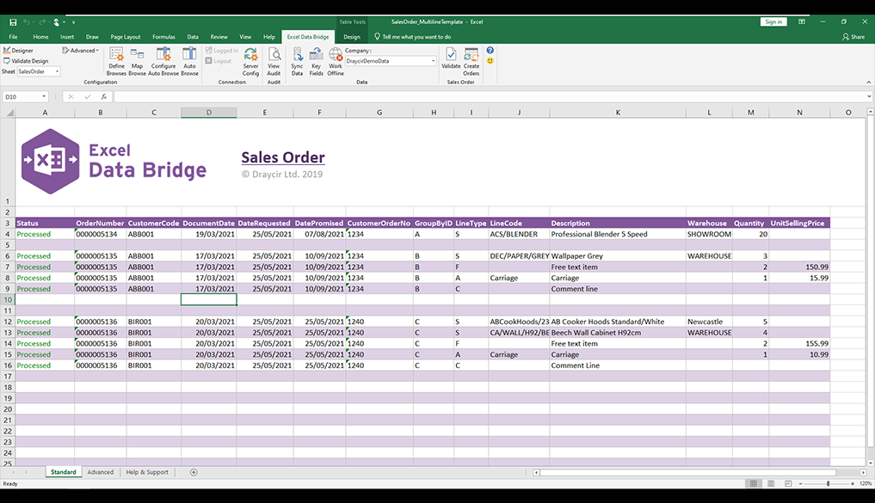Screen dimensions: 875x503
Task: Click the Sign in button
Action: tap(773, 21)
